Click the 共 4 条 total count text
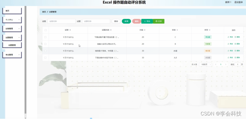The height and width of the screenshot is (119, 246). pos(194,65)
